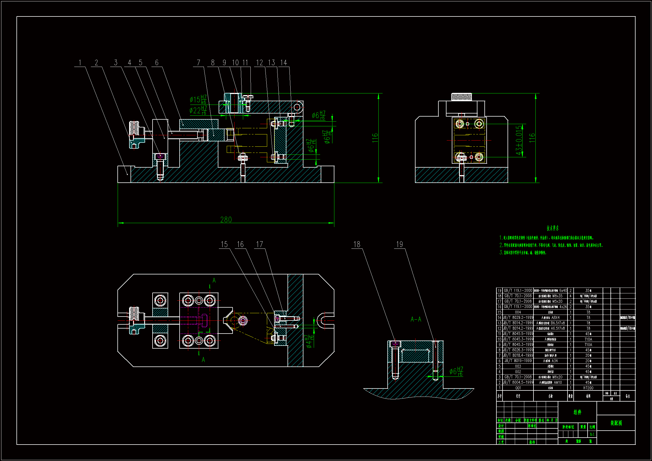Select the A-A section view label
The height and width of the screenshot is (461, 652).
(416, 319)
